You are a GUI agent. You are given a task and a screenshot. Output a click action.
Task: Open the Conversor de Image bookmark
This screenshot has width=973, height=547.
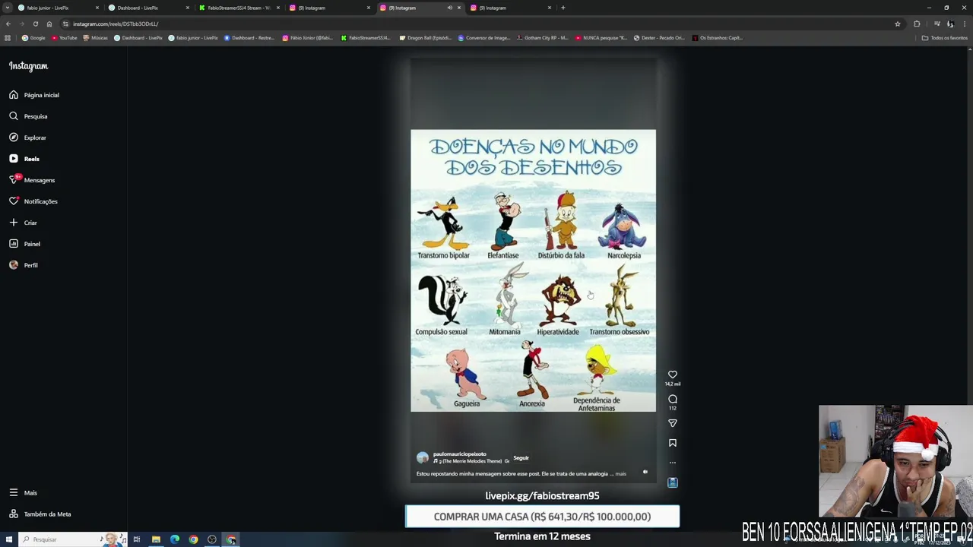click(484, 37)
